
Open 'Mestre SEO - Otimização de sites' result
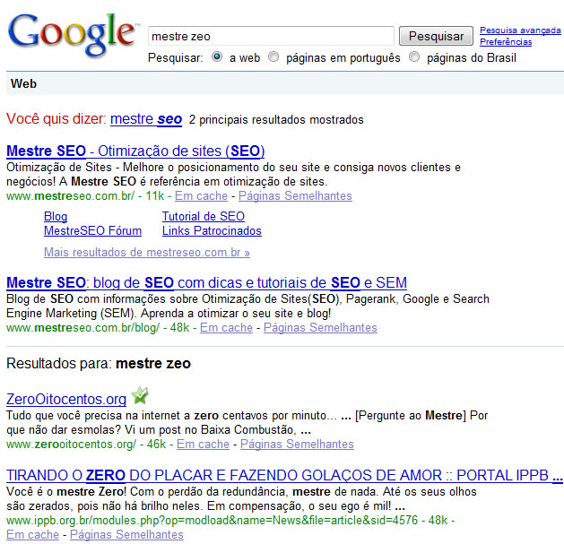click(x=134, y=151)
